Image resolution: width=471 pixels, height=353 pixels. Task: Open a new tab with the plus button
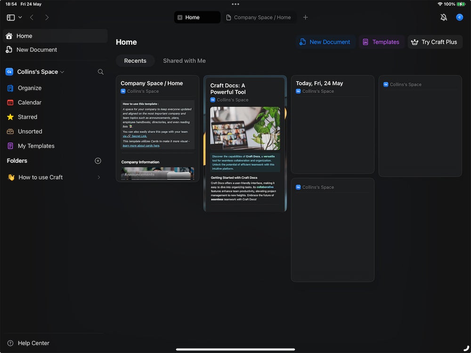point(305,17)
